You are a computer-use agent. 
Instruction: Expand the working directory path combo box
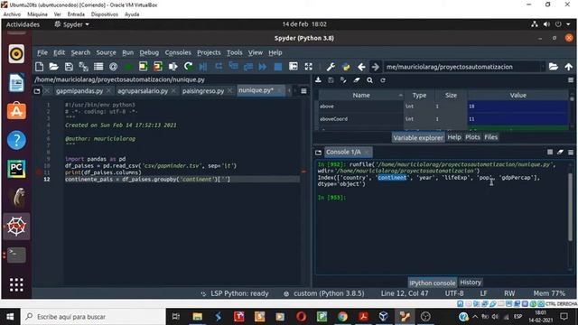click(x=543, y=67)
